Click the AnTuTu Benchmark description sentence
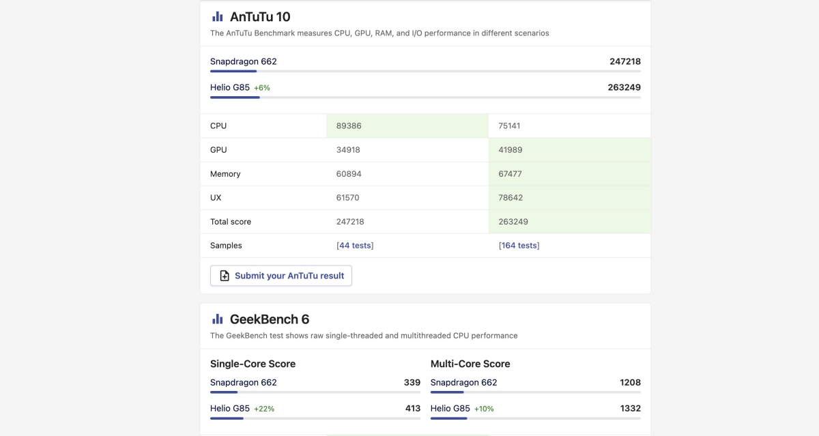Viewport: 819px width, 436px height. (379, 33)
